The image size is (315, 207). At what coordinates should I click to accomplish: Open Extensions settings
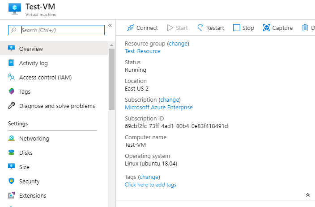[x=54, y=195]
